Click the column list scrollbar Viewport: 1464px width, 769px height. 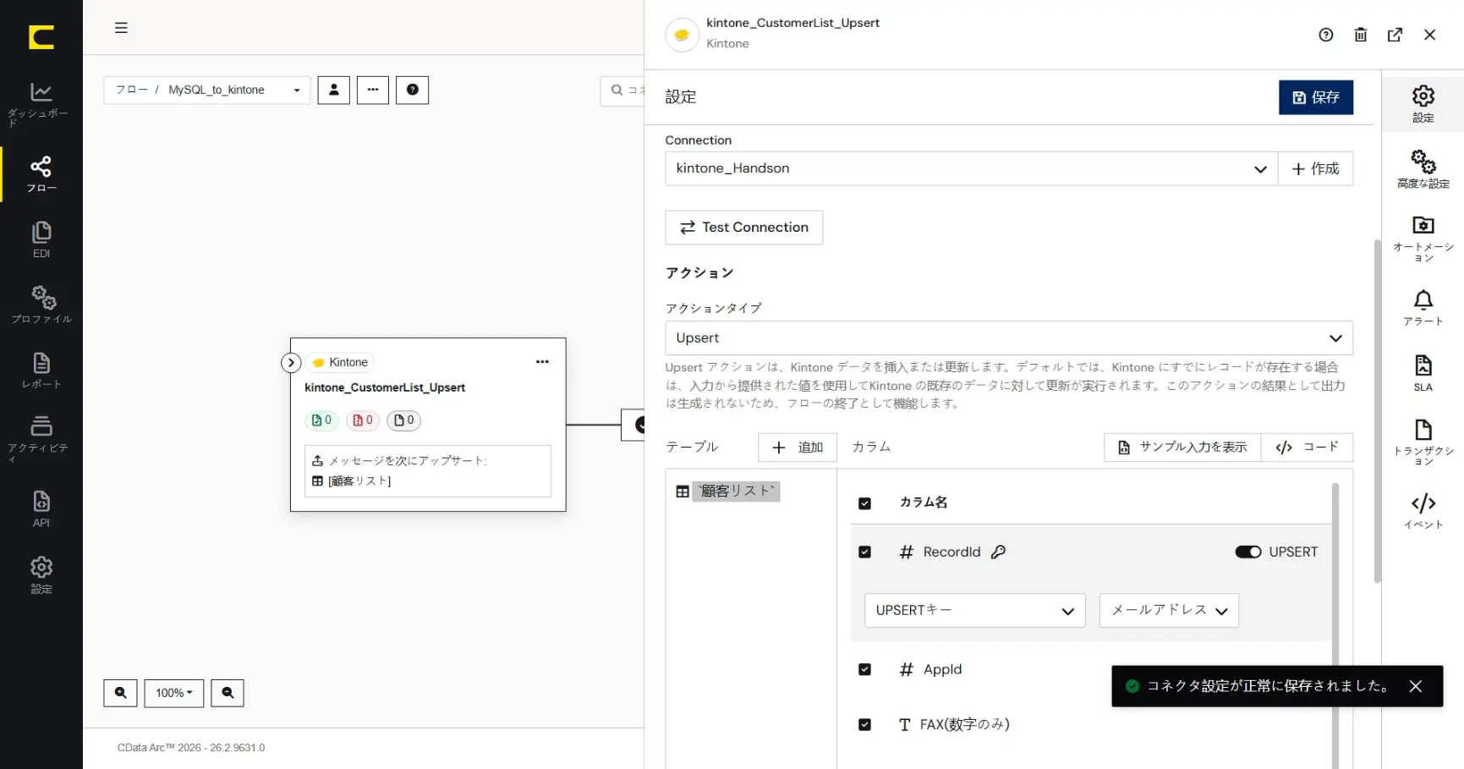coord(1335,626)
